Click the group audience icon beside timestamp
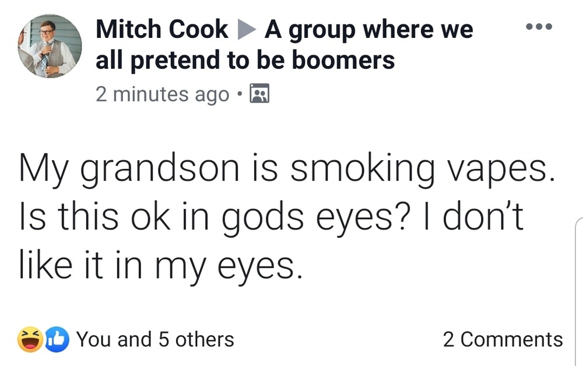The width and height of the screenshot is (583, 366). point(258,93)
